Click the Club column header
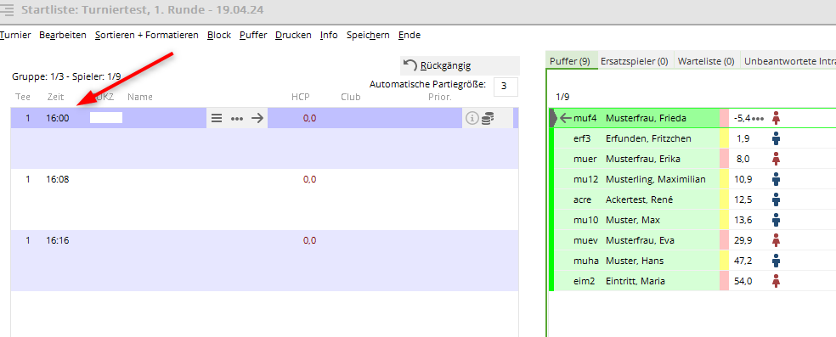This screenshot has height=337, width=836. (351, 97)
